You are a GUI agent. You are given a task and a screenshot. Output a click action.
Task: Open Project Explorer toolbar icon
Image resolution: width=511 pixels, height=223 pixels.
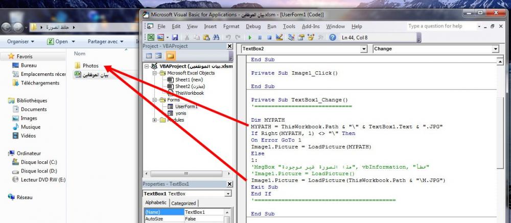(291, 38)
